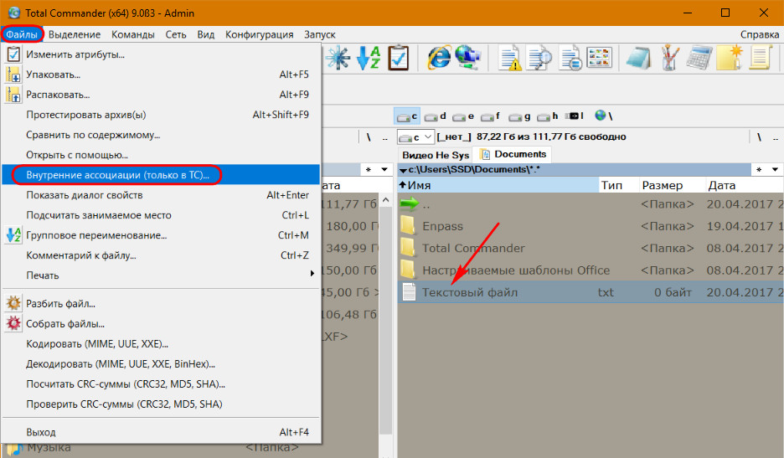Click the document with disk toolbar icon
Image resolution: width=784 pixels, height=458 pixels.
pos(570,58)
